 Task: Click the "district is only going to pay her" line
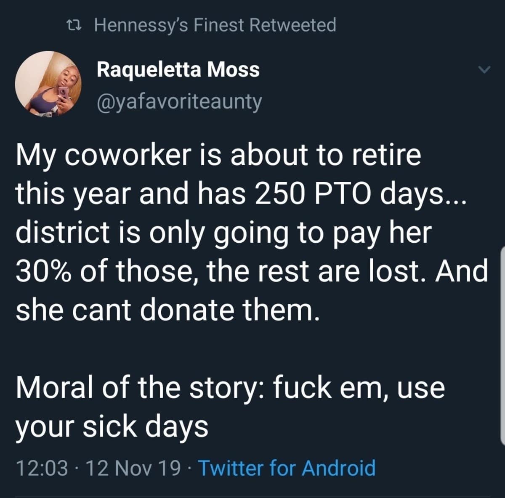(x=224, y=233)
